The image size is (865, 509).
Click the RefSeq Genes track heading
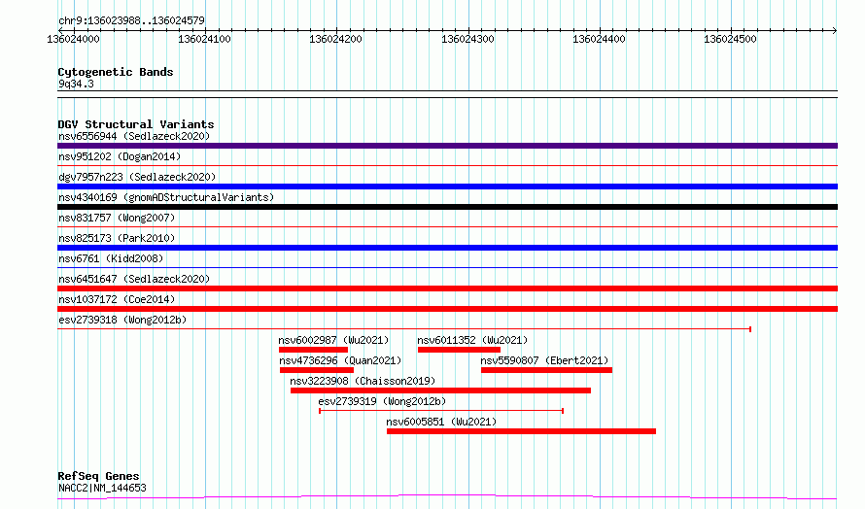click(x=98, y=476)
